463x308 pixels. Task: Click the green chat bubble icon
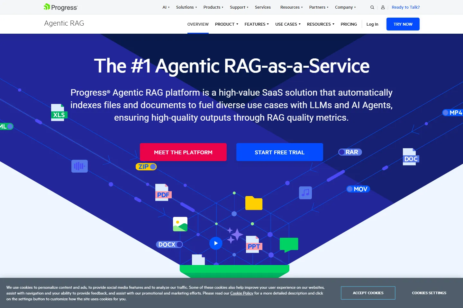(x=289, y=245)
